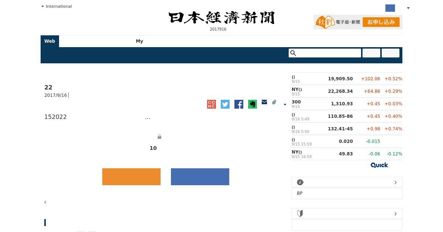This screenshot has height=232, width=443.
Task: Click the paperclip clip icon
Action: click(274, 102)
